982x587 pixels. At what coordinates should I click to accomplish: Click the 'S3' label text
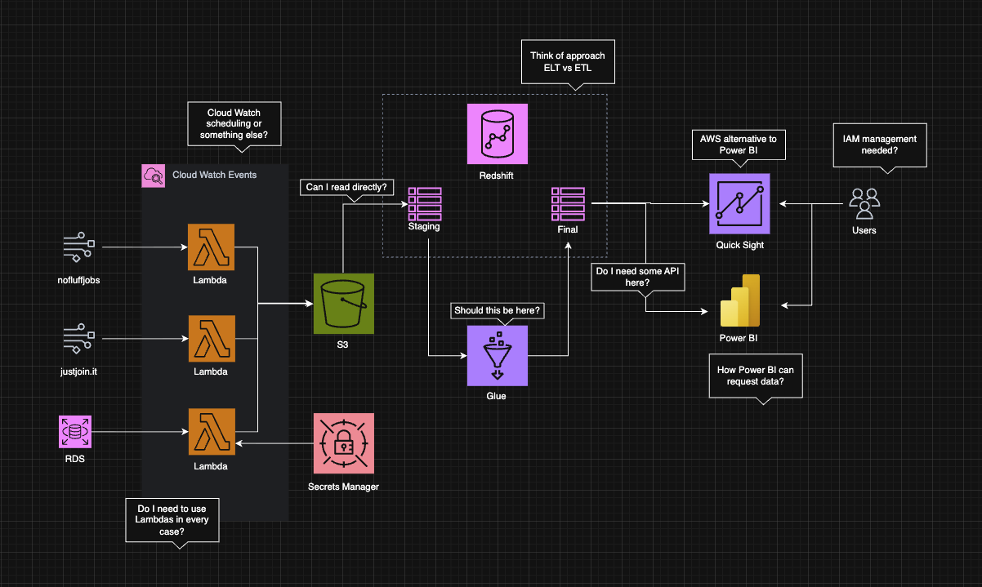coord(343,346)
